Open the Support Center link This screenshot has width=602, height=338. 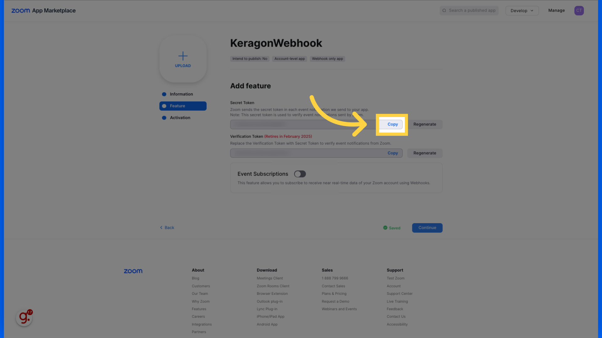point(399,294)
